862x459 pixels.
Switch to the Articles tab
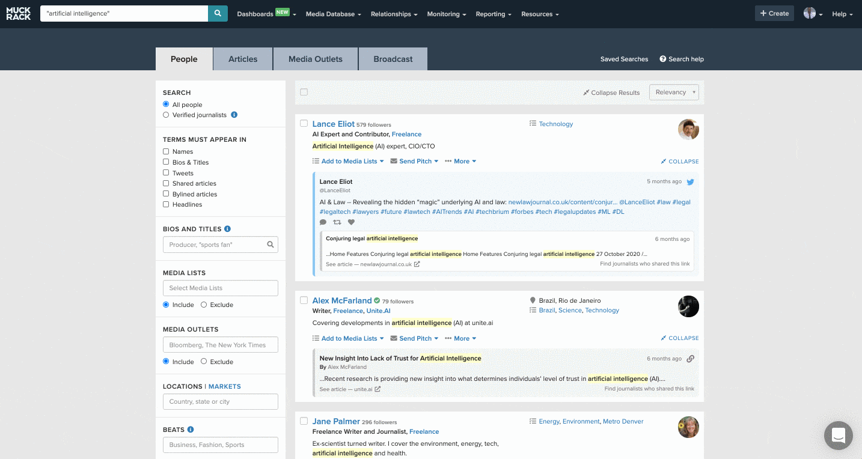(x=243, y=59)
